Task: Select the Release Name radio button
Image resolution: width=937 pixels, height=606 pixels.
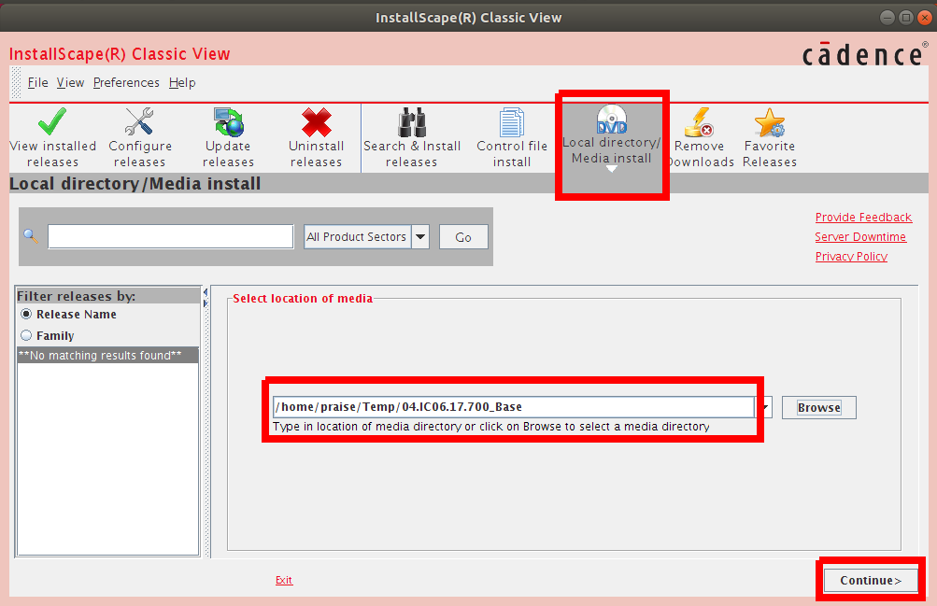Action: tap(26, 314)
